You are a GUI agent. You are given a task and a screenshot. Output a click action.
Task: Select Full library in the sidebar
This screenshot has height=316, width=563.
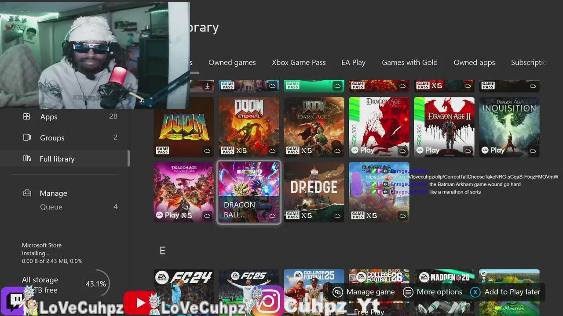(65, 159)
